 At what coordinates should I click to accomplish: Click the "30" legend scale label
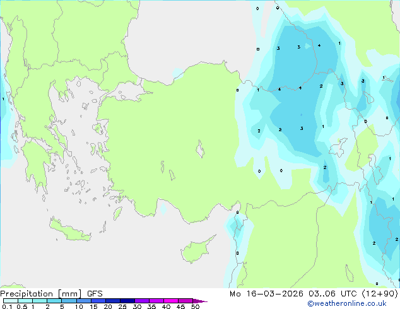point(137,306)
